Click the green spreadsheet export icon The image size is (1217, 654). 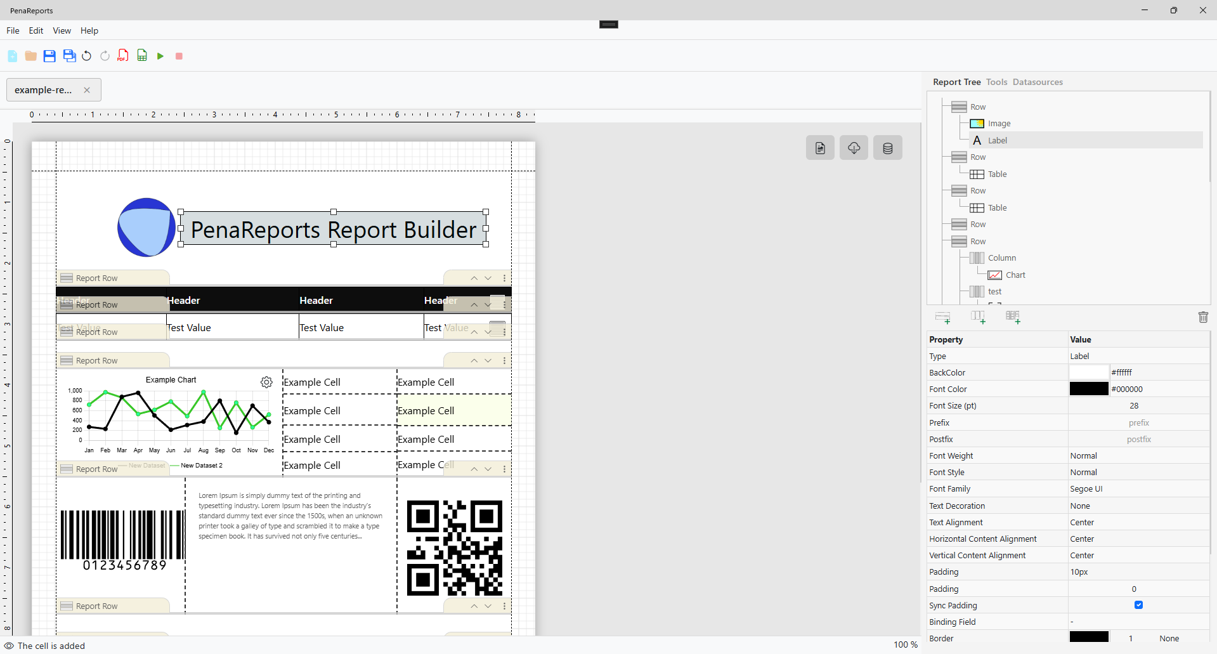point(142,56)
